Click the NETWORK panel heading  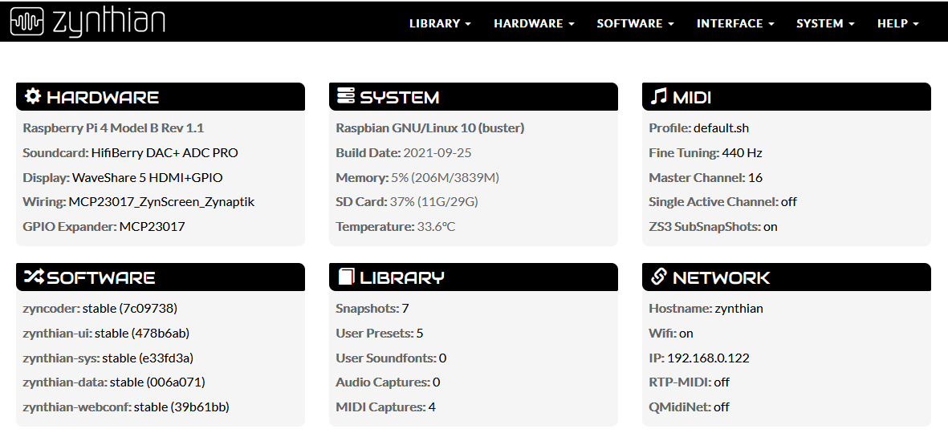(722, 277)
